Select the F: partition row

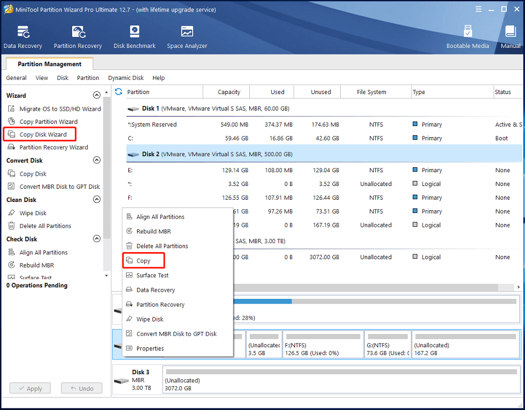click(x=324, y=198)
